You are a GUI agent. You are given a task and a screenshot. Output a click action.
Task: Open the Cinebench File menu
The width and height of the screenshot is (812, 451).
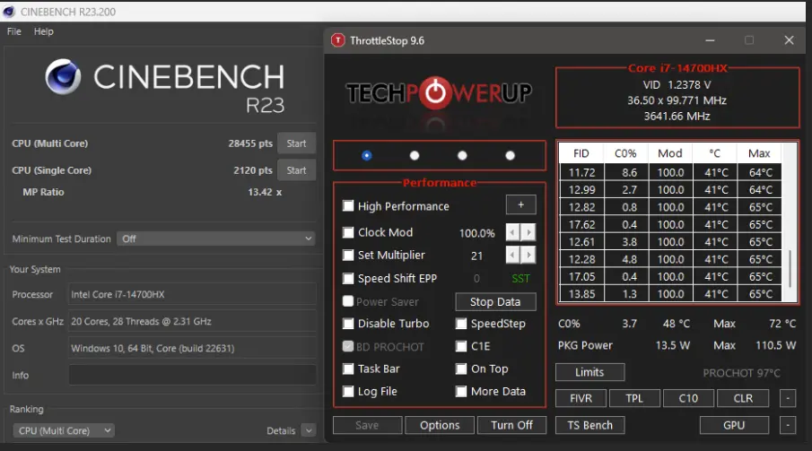[x=14, y=31]
